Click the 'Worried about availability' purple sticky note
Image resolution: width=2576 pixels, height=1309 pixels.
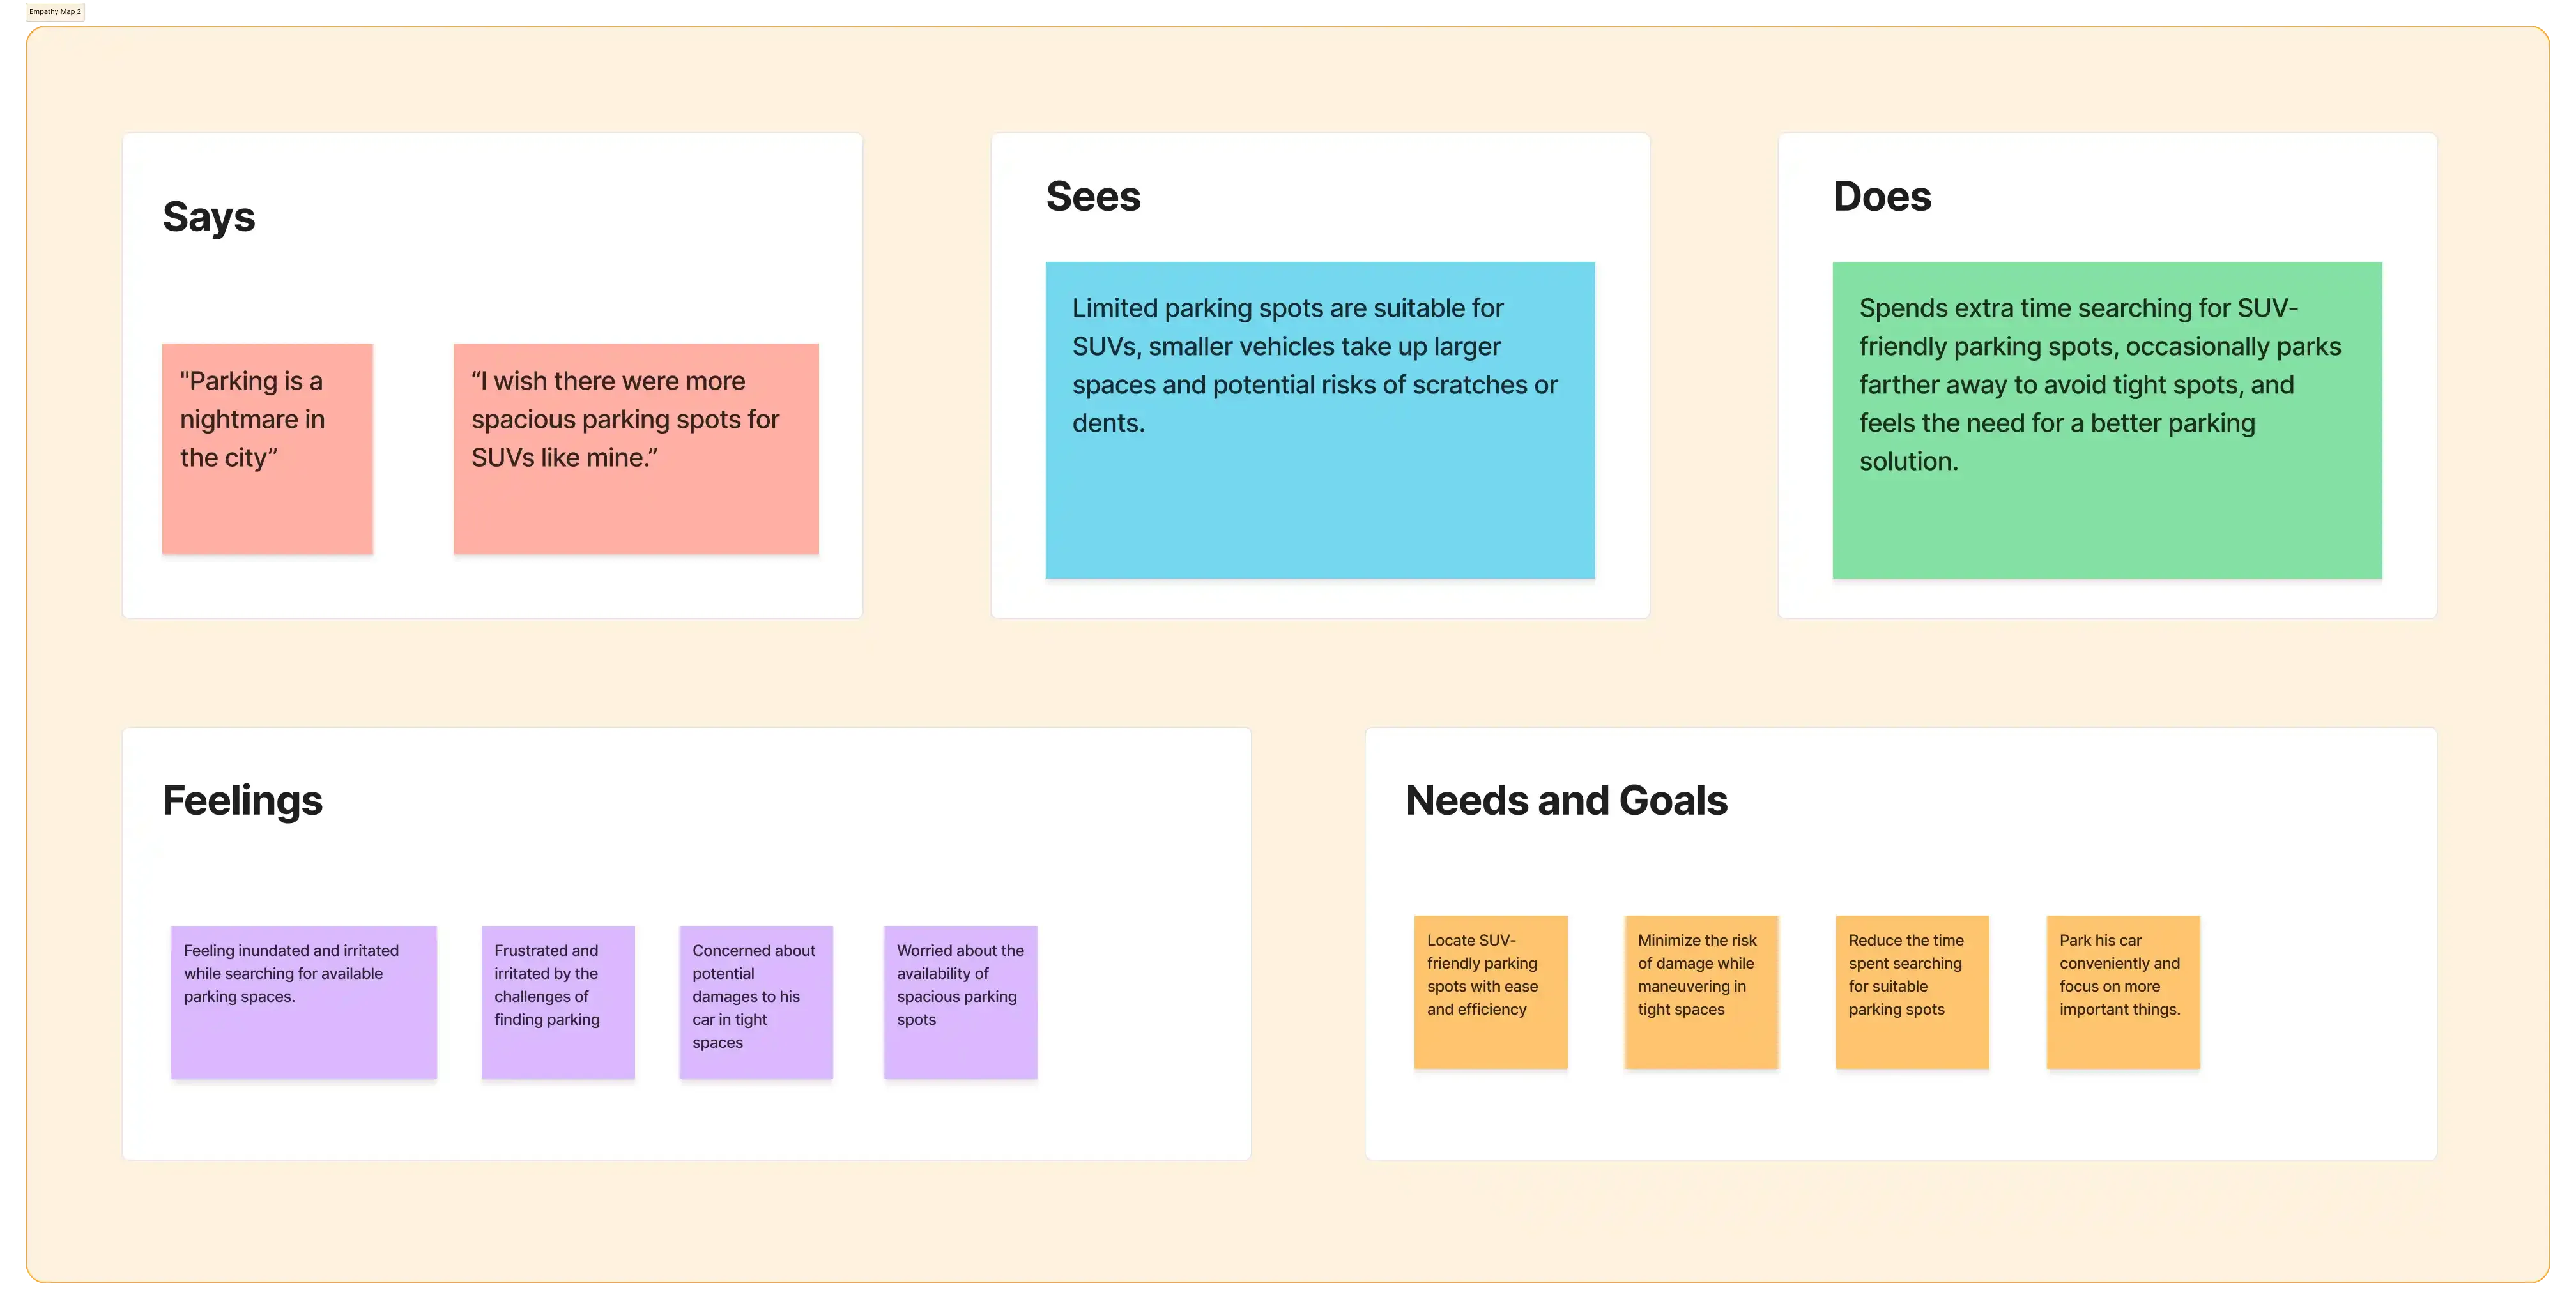pyautogui.click(x=961, y=1002)
